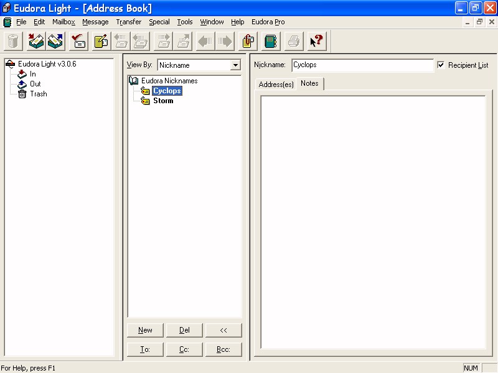The height and width of the screenshot is (373, 498).
Task: Open the Mailbox menu
Action: point(64,22)
